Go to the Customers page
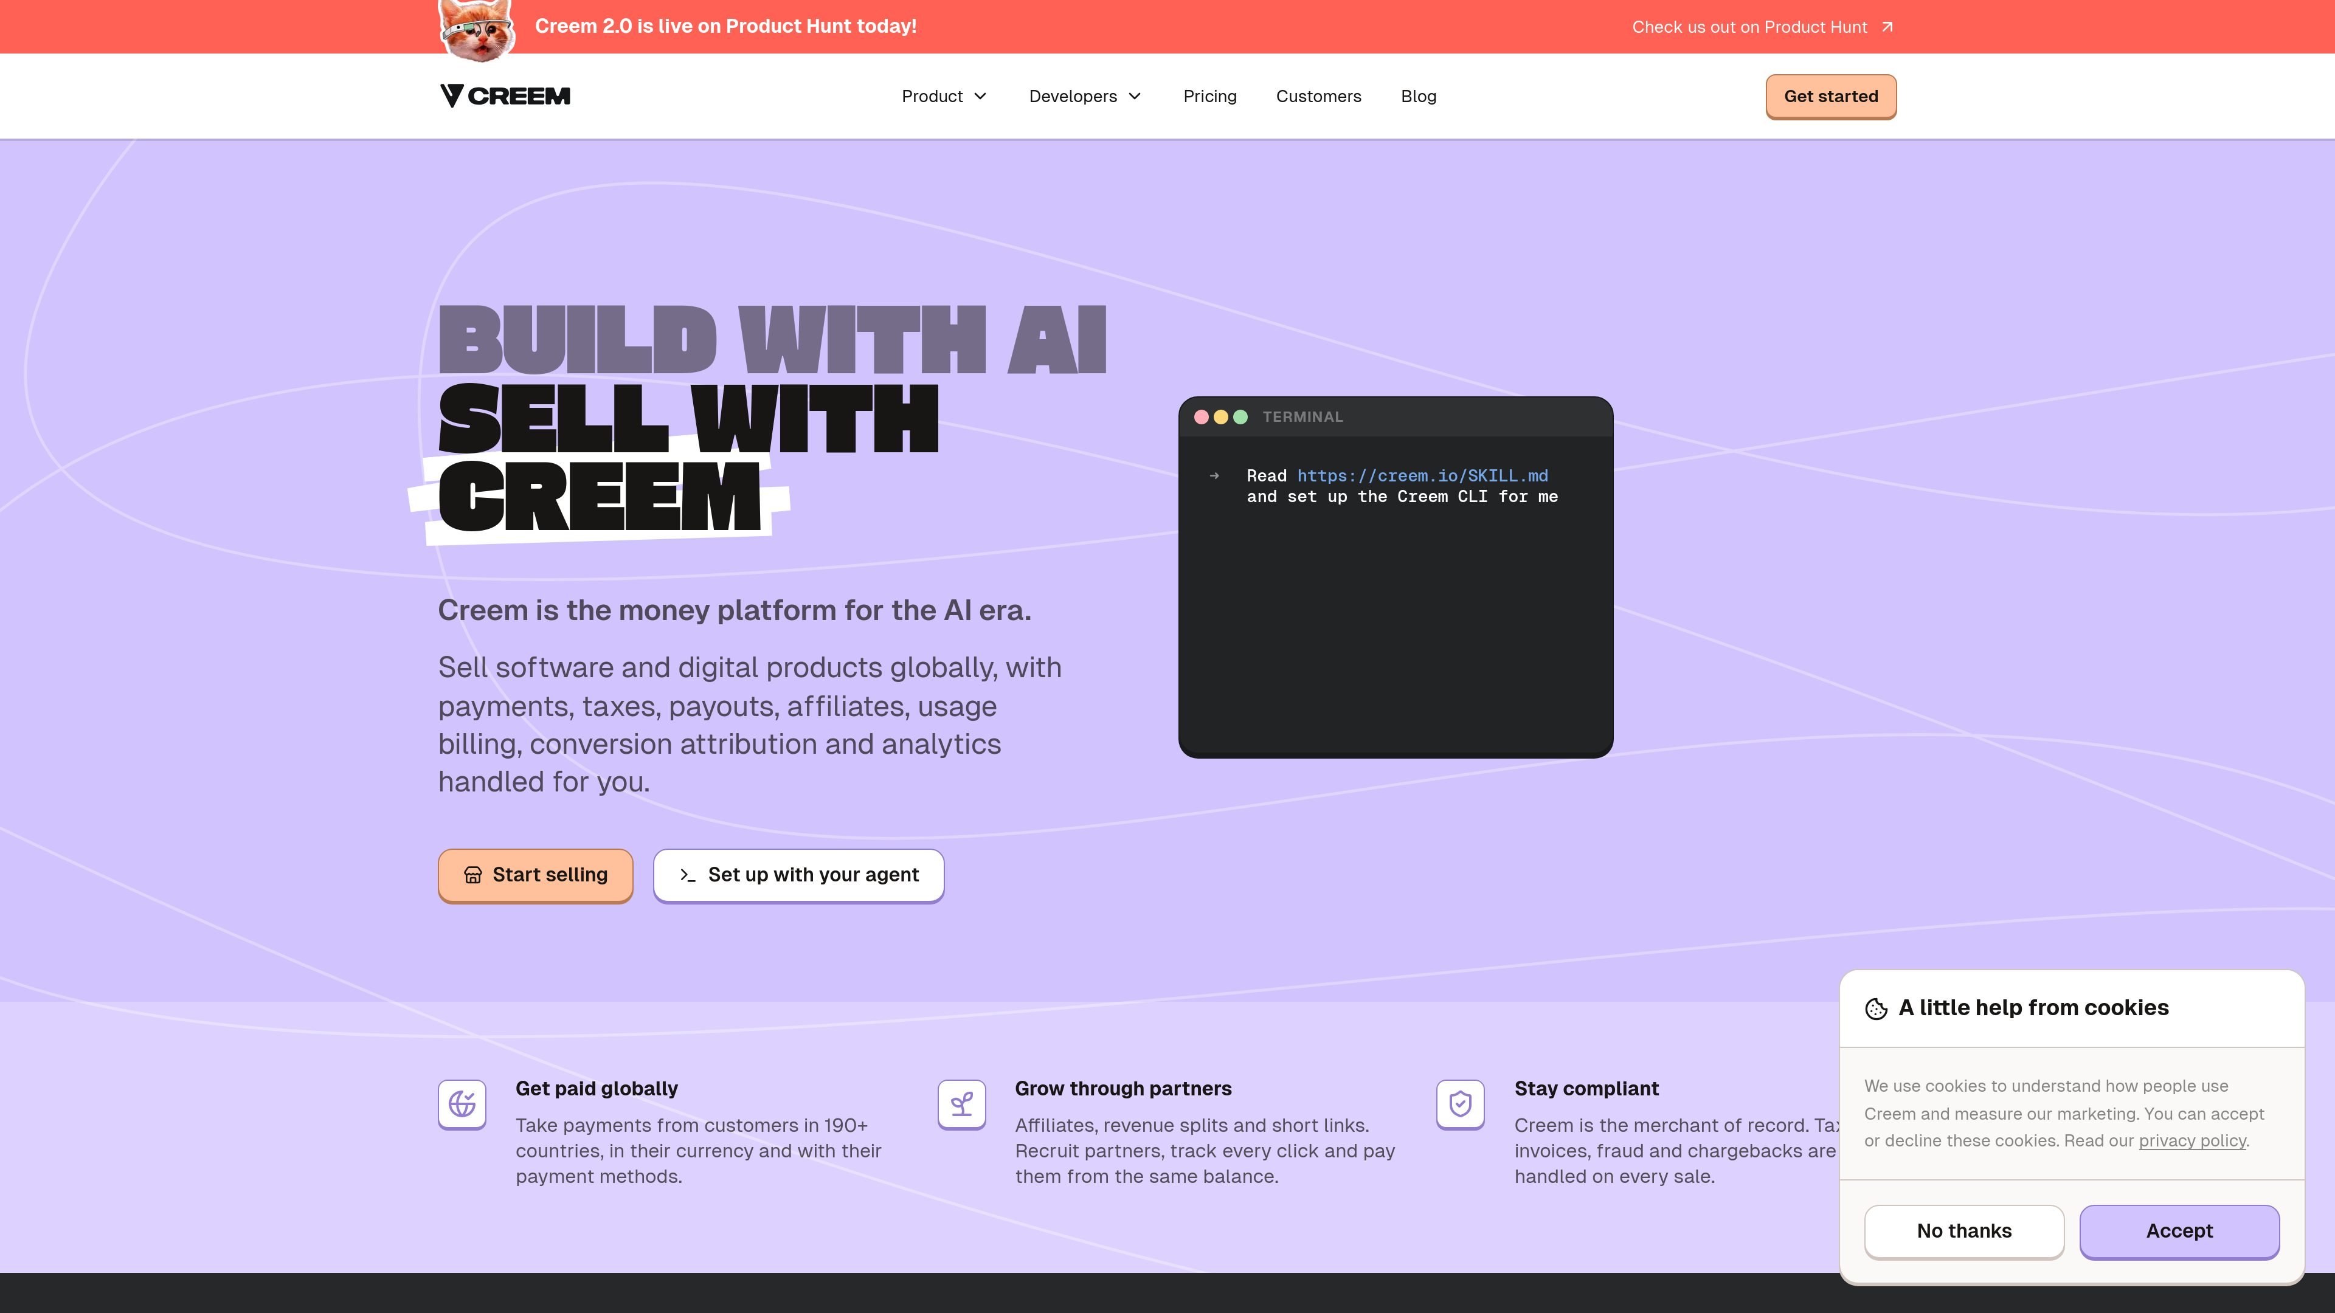The width and height of the screenshot is (2335, 1313). coord(1319,96)
